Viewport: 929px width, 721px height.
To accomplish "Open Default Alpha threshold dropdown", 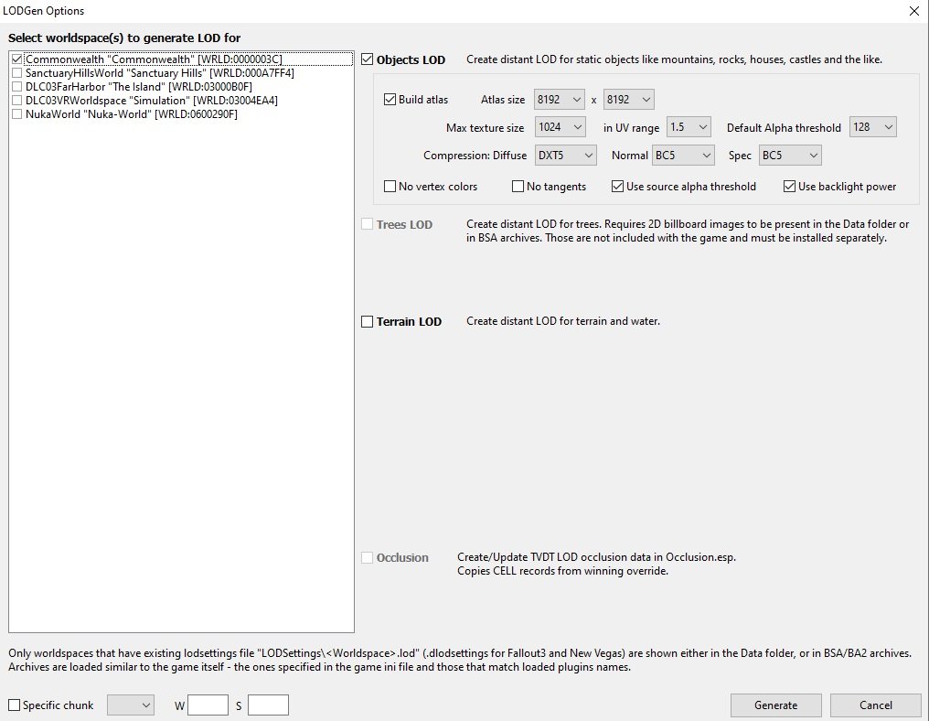I will 872,127.
